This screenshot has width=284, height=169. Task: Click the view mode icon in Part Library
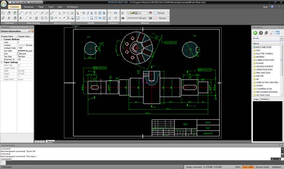[277, 33]
